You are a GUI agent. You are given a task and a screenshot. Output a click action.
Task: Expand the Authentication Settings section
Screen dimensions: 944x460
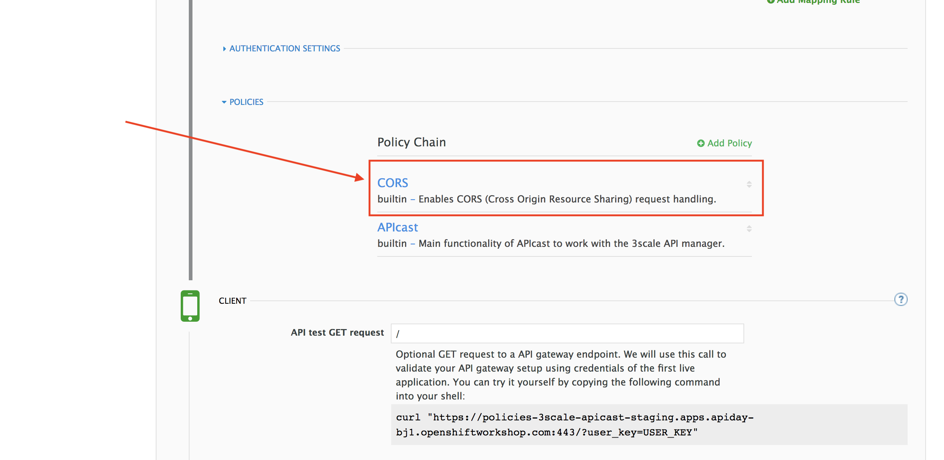click(281, 48)
